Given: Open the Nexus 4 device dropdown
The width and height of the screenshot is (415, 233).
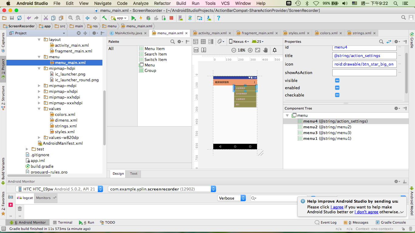Looking at the screenshot, I should click(239, 42).
